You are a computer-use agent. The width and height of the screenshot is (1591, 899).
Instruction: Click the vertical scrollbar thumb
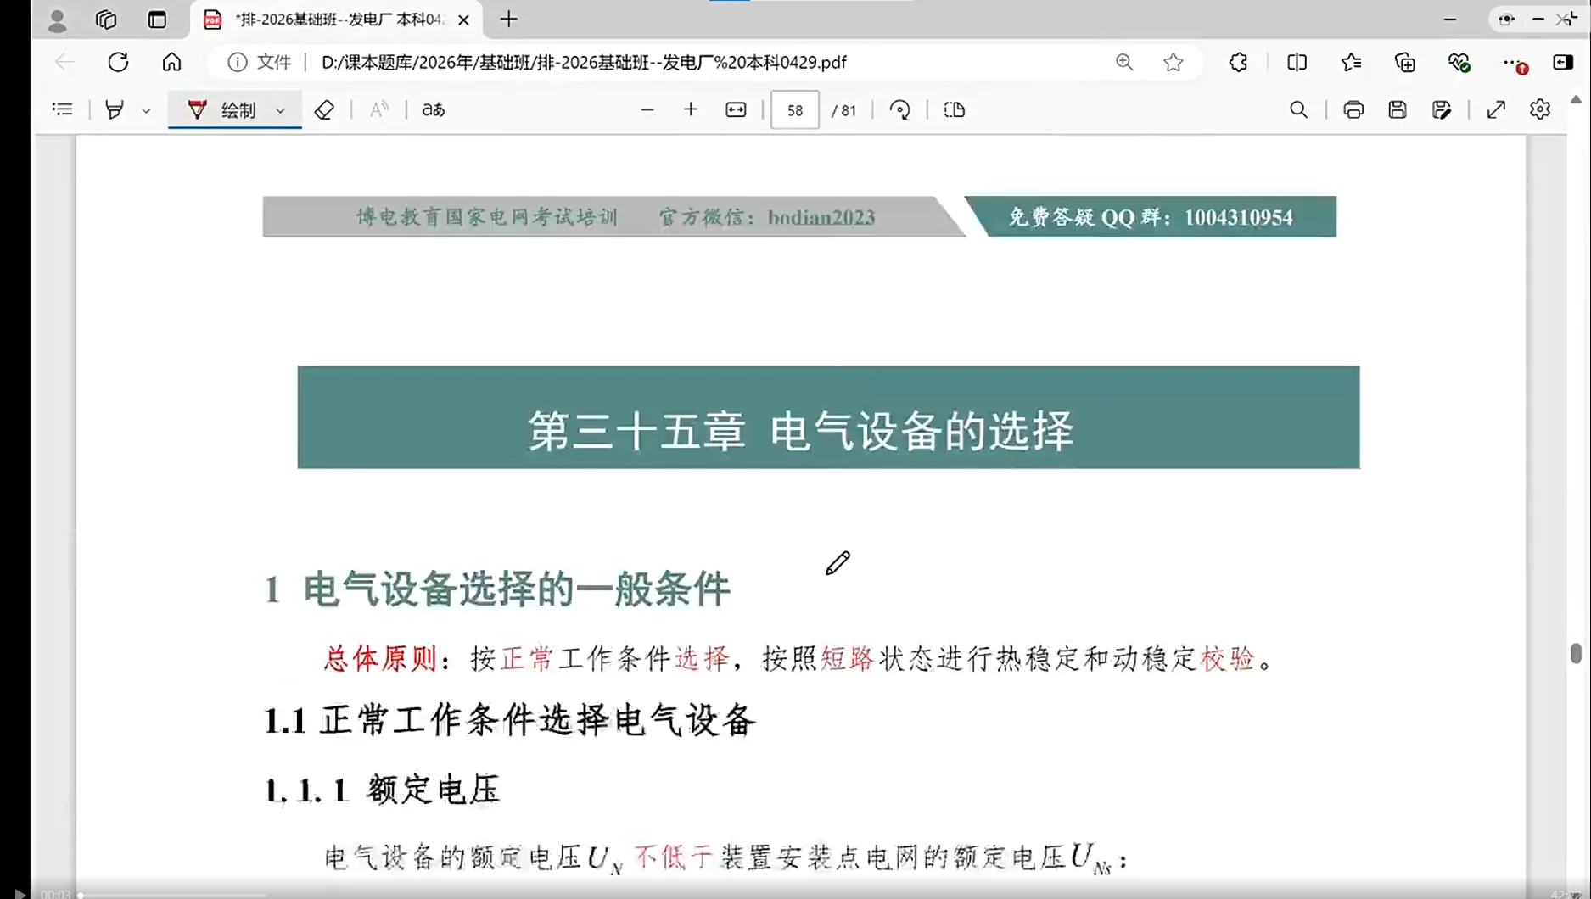click(x=1576, y=653)
